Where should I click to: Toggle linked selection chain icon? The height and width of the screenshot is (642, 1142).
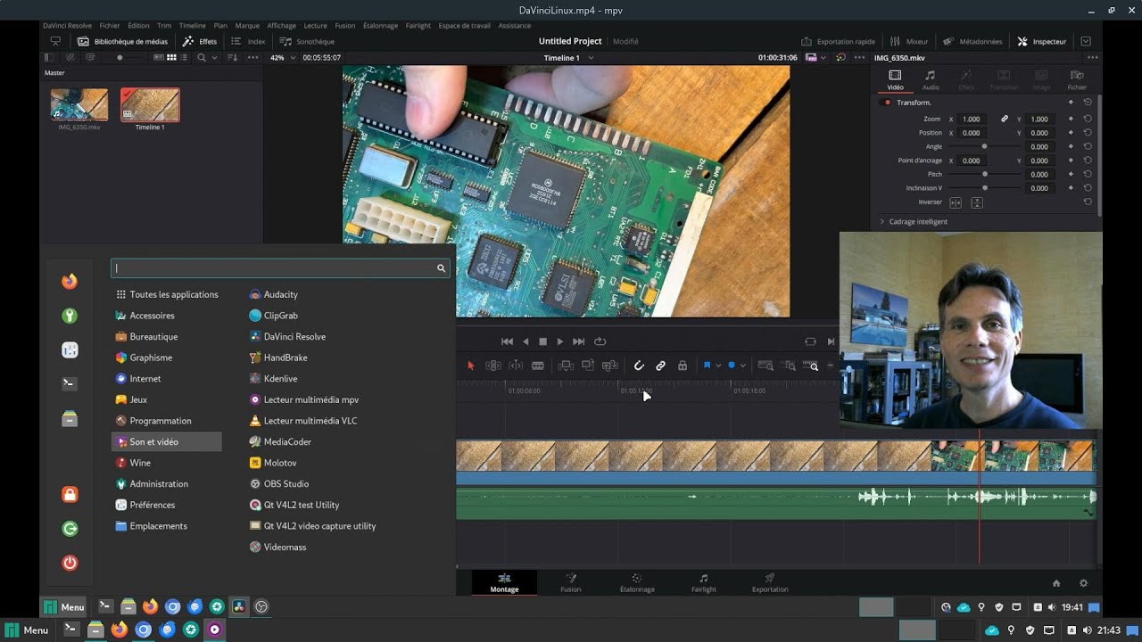coord(661,366)
